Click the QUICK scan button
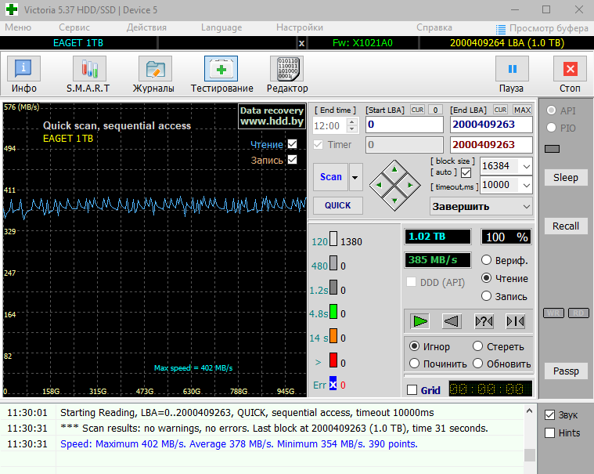This screenshot has height=474, width=594. [x=337, y=205]
